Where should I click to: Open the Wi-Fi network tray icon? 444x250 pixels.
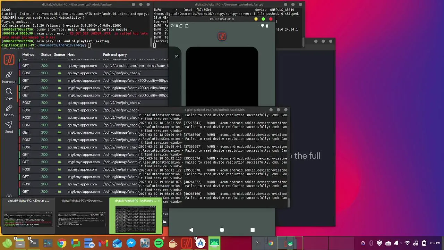(408, 243)
